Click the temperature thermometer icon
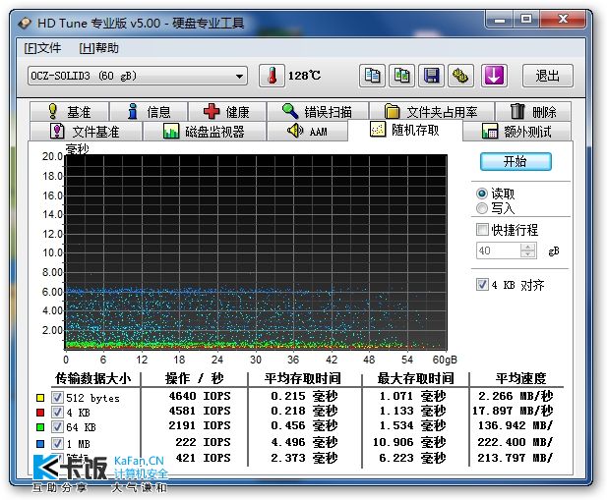Image resolution: width=607 pixels, height=500 pixels. coord(272,76)
